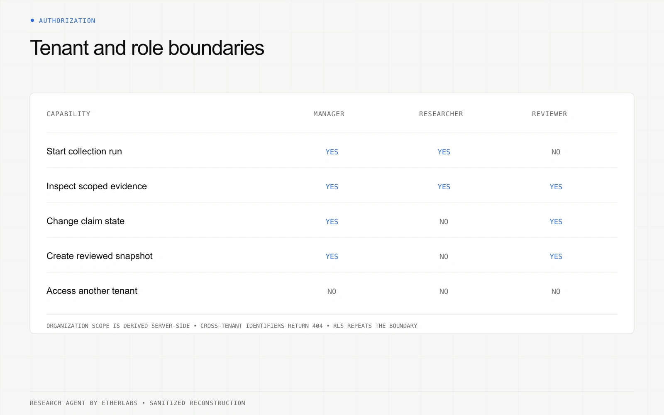664x415 pixels.
Task: Click Reviewer NO for Start collection run
Action: tap(556, 152)
